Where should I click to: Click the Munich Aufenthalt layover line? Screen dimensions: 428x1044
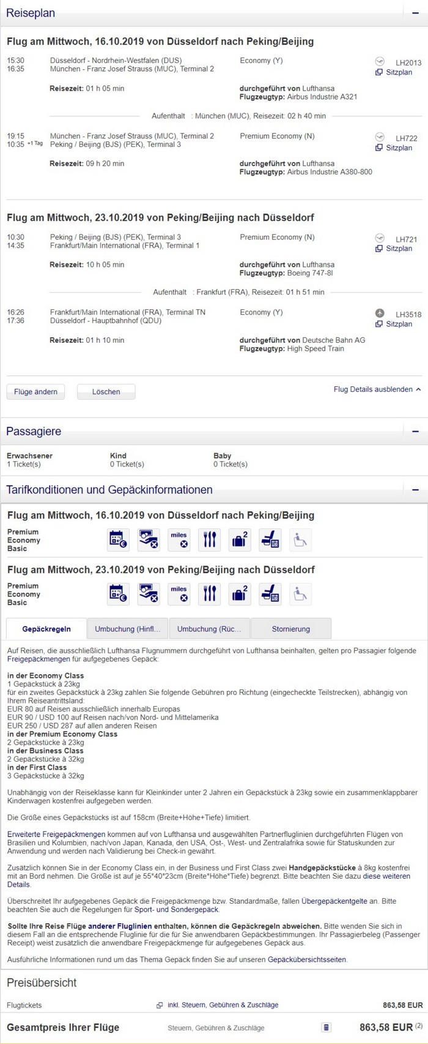pyautogui.click(x=238, y=116)
